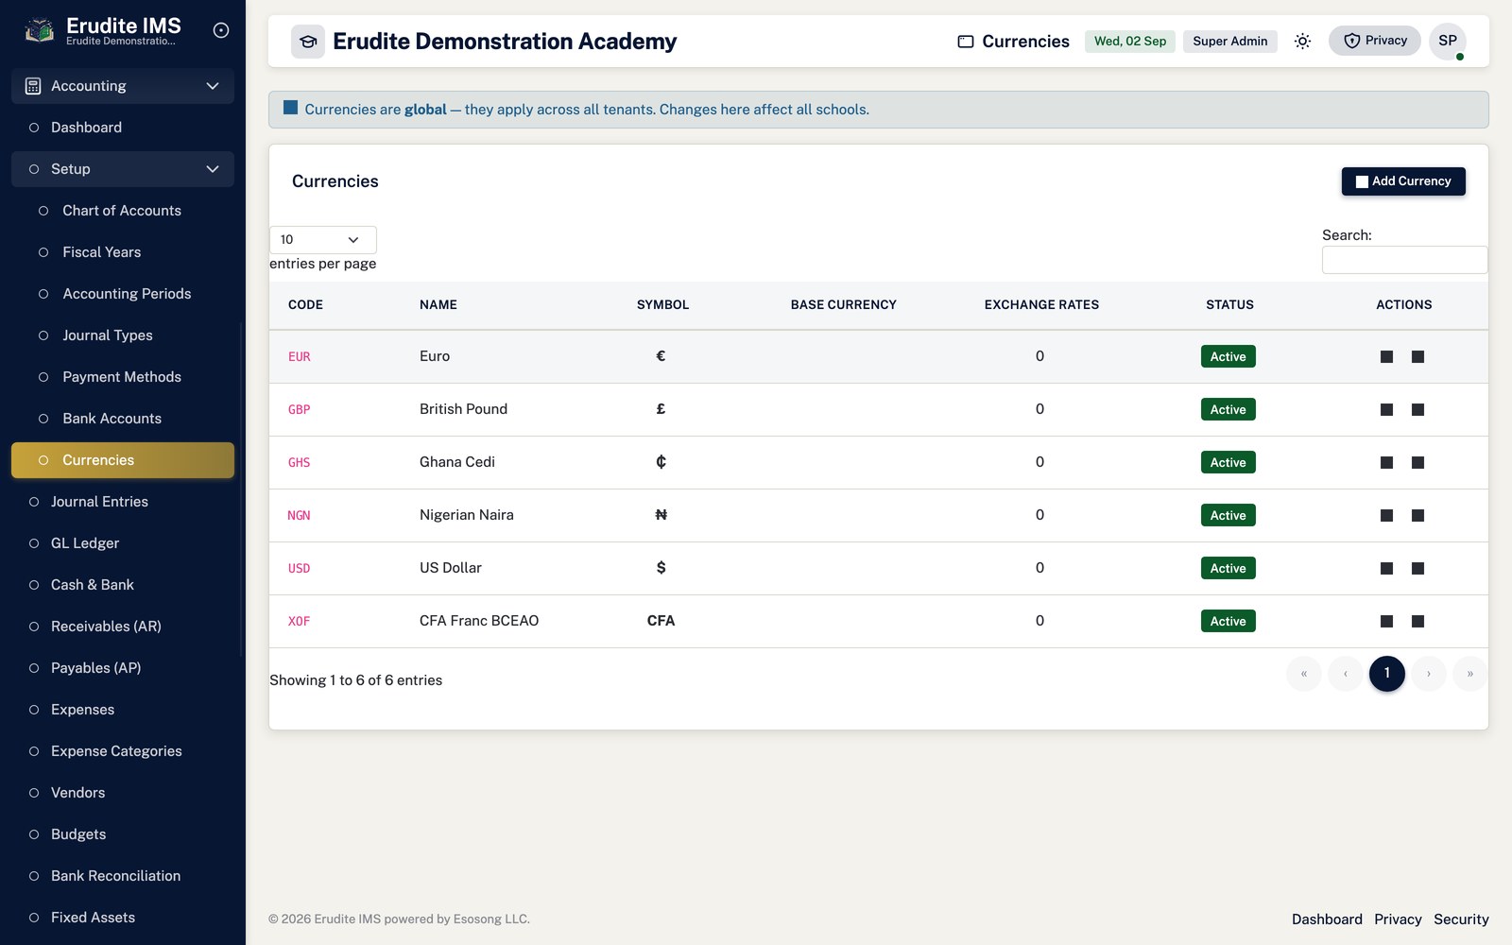Image resolution: width=1512 pixels, height=945 pixels.
Task: Click the second action icon in EUR row
Action: click(x=1417, y=356)
